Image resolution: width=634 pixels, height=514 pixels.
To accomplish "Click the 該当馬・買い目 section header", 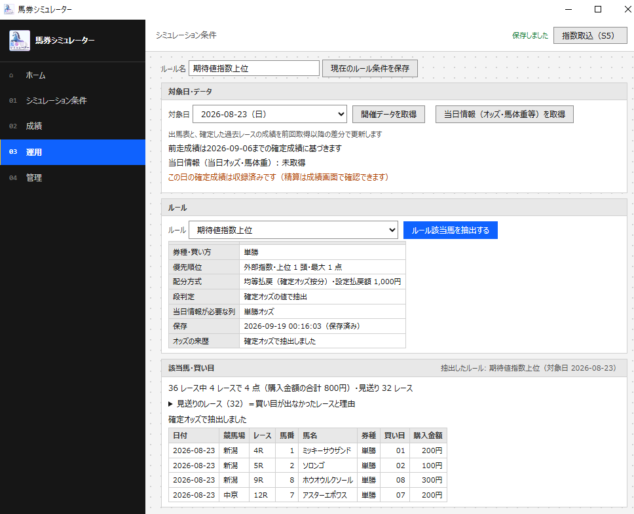I will (x=394, y=368).
